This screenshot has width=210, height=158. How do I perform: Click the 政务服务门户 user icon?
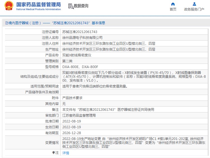click(x=194, y=4)
